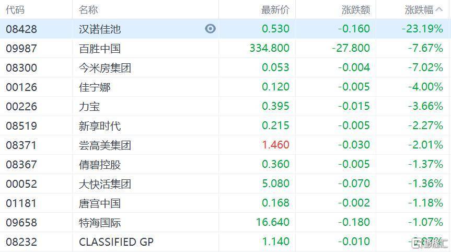Click stock code 01181
The width and height of the screenshot is (451, 252).
(21, 203)
